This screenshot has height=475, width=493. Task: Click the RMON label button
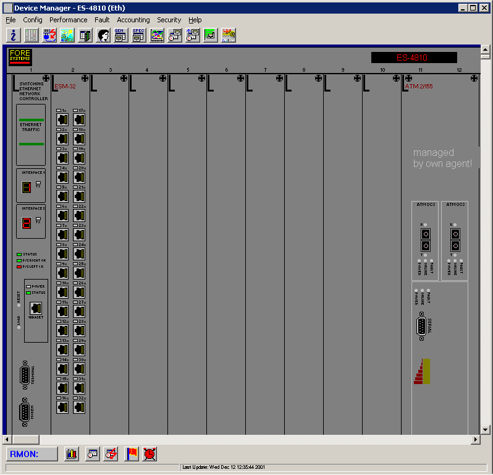33,454
